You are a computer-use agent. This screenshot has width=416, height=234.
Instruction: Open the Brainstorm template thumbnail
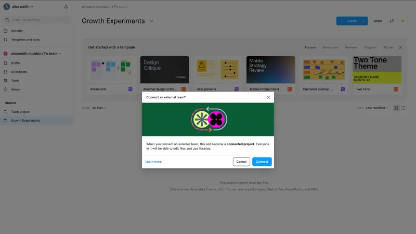point(111,70)
